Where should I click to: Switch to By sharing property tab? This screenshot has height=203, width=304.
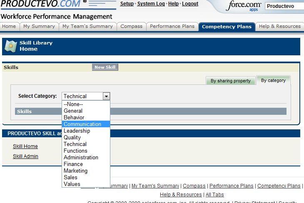tap(231, 81)
